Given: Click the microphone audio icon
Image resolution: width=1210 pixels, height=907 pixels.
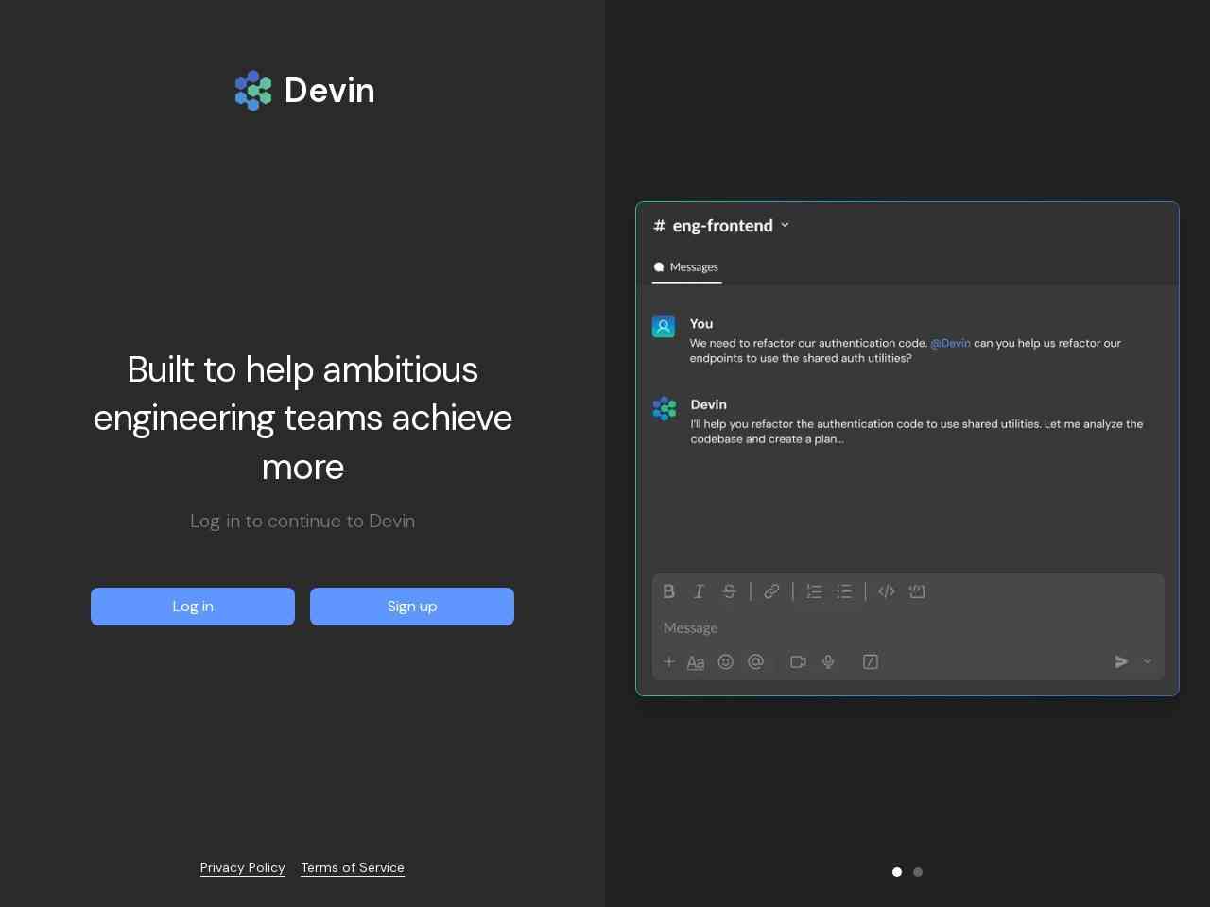Looking at the screenshot, I should 828,661.
